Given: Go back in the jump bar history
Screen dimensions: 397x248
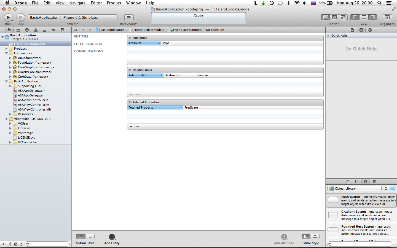Looking at the screenshot, I should (83, 30).
